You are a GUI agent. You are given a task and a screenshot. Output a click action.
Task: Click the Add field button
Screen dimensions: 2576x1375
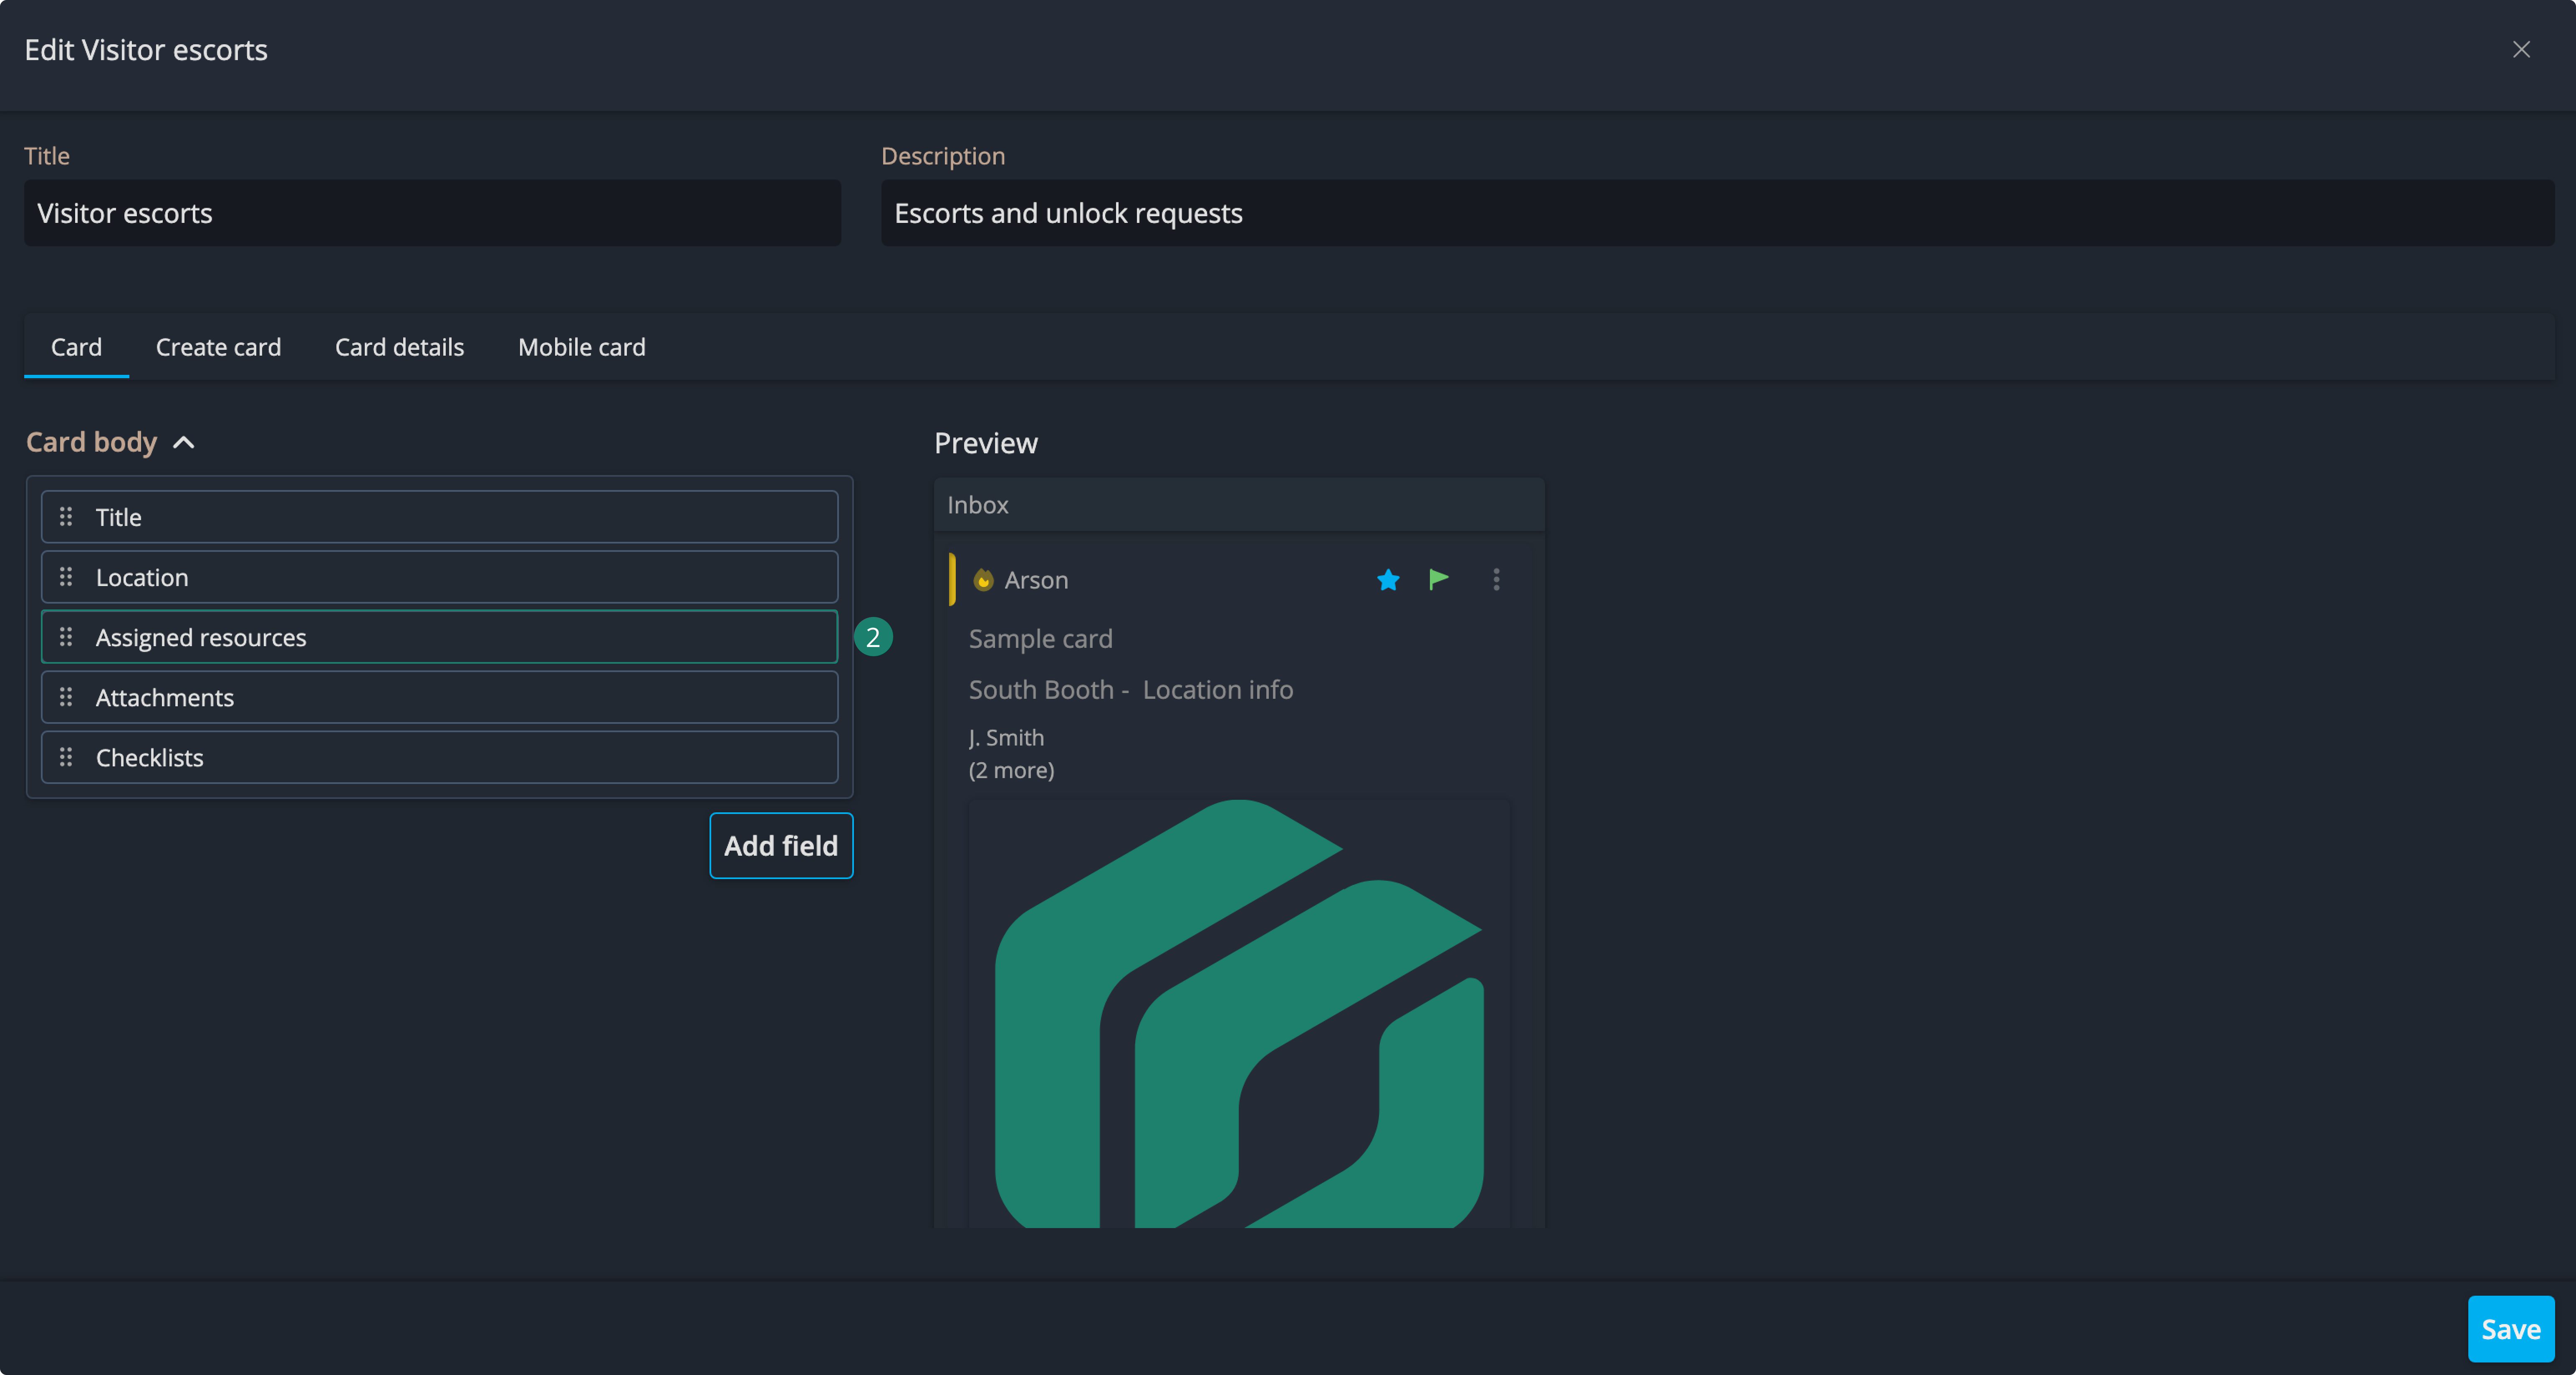tap(780, 846)
